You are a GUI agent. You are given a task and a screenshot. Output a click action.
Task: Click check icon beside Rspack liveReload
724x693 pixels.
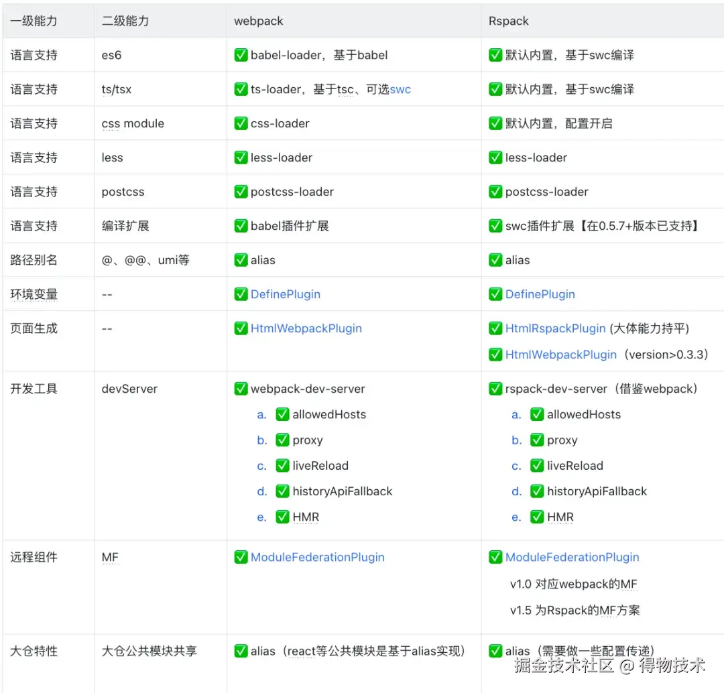pos(537,465)
